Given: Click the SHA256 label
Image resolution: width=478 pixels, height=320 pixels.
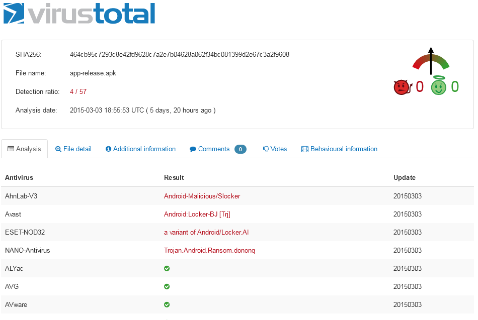Looking at the screenshot, I should click(x=28, y=54).
